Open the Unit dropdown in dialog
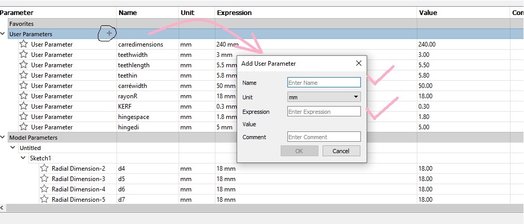524x224 pixels. coord(324,97)
